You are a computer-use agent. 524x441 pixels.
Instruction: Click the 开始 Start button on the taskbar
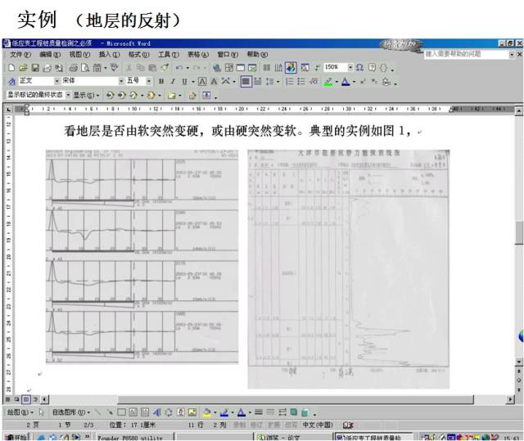[x=16, y=437]
